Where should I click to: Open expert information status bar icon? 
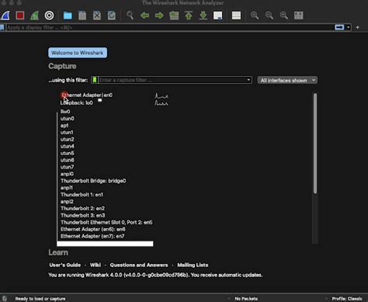(5, 299)
